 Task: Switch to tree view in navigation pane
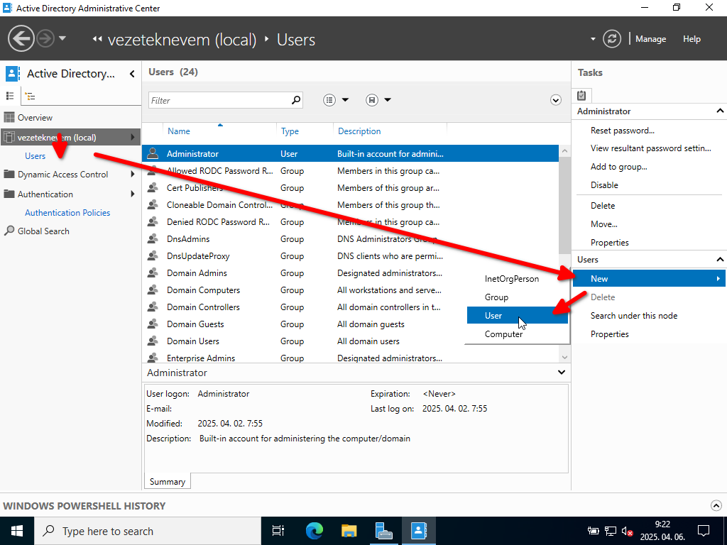point(30,96)
